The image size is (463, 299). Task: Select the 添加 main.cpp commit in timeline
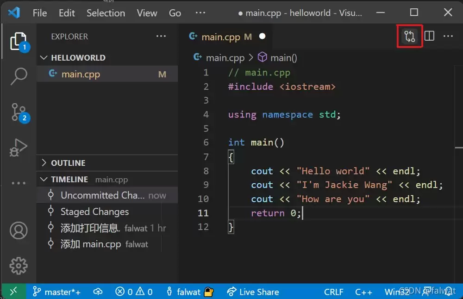107,244
